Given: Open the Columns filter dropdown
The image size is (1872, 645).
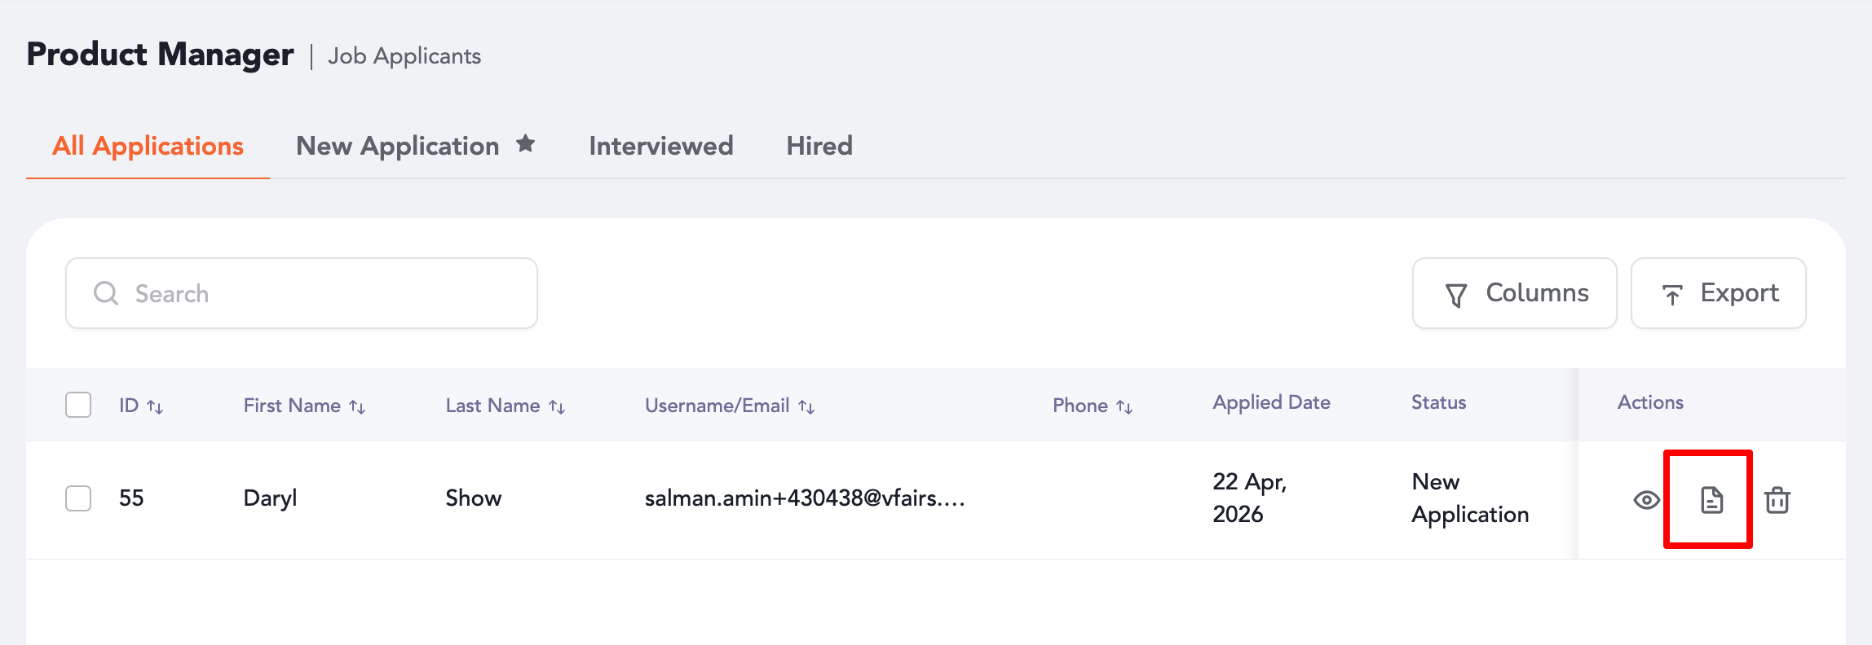Looking at the screenshot, I should 1514,293.
